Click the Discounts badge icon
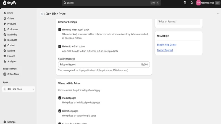 pyautogui.click(x=5, y=40)
